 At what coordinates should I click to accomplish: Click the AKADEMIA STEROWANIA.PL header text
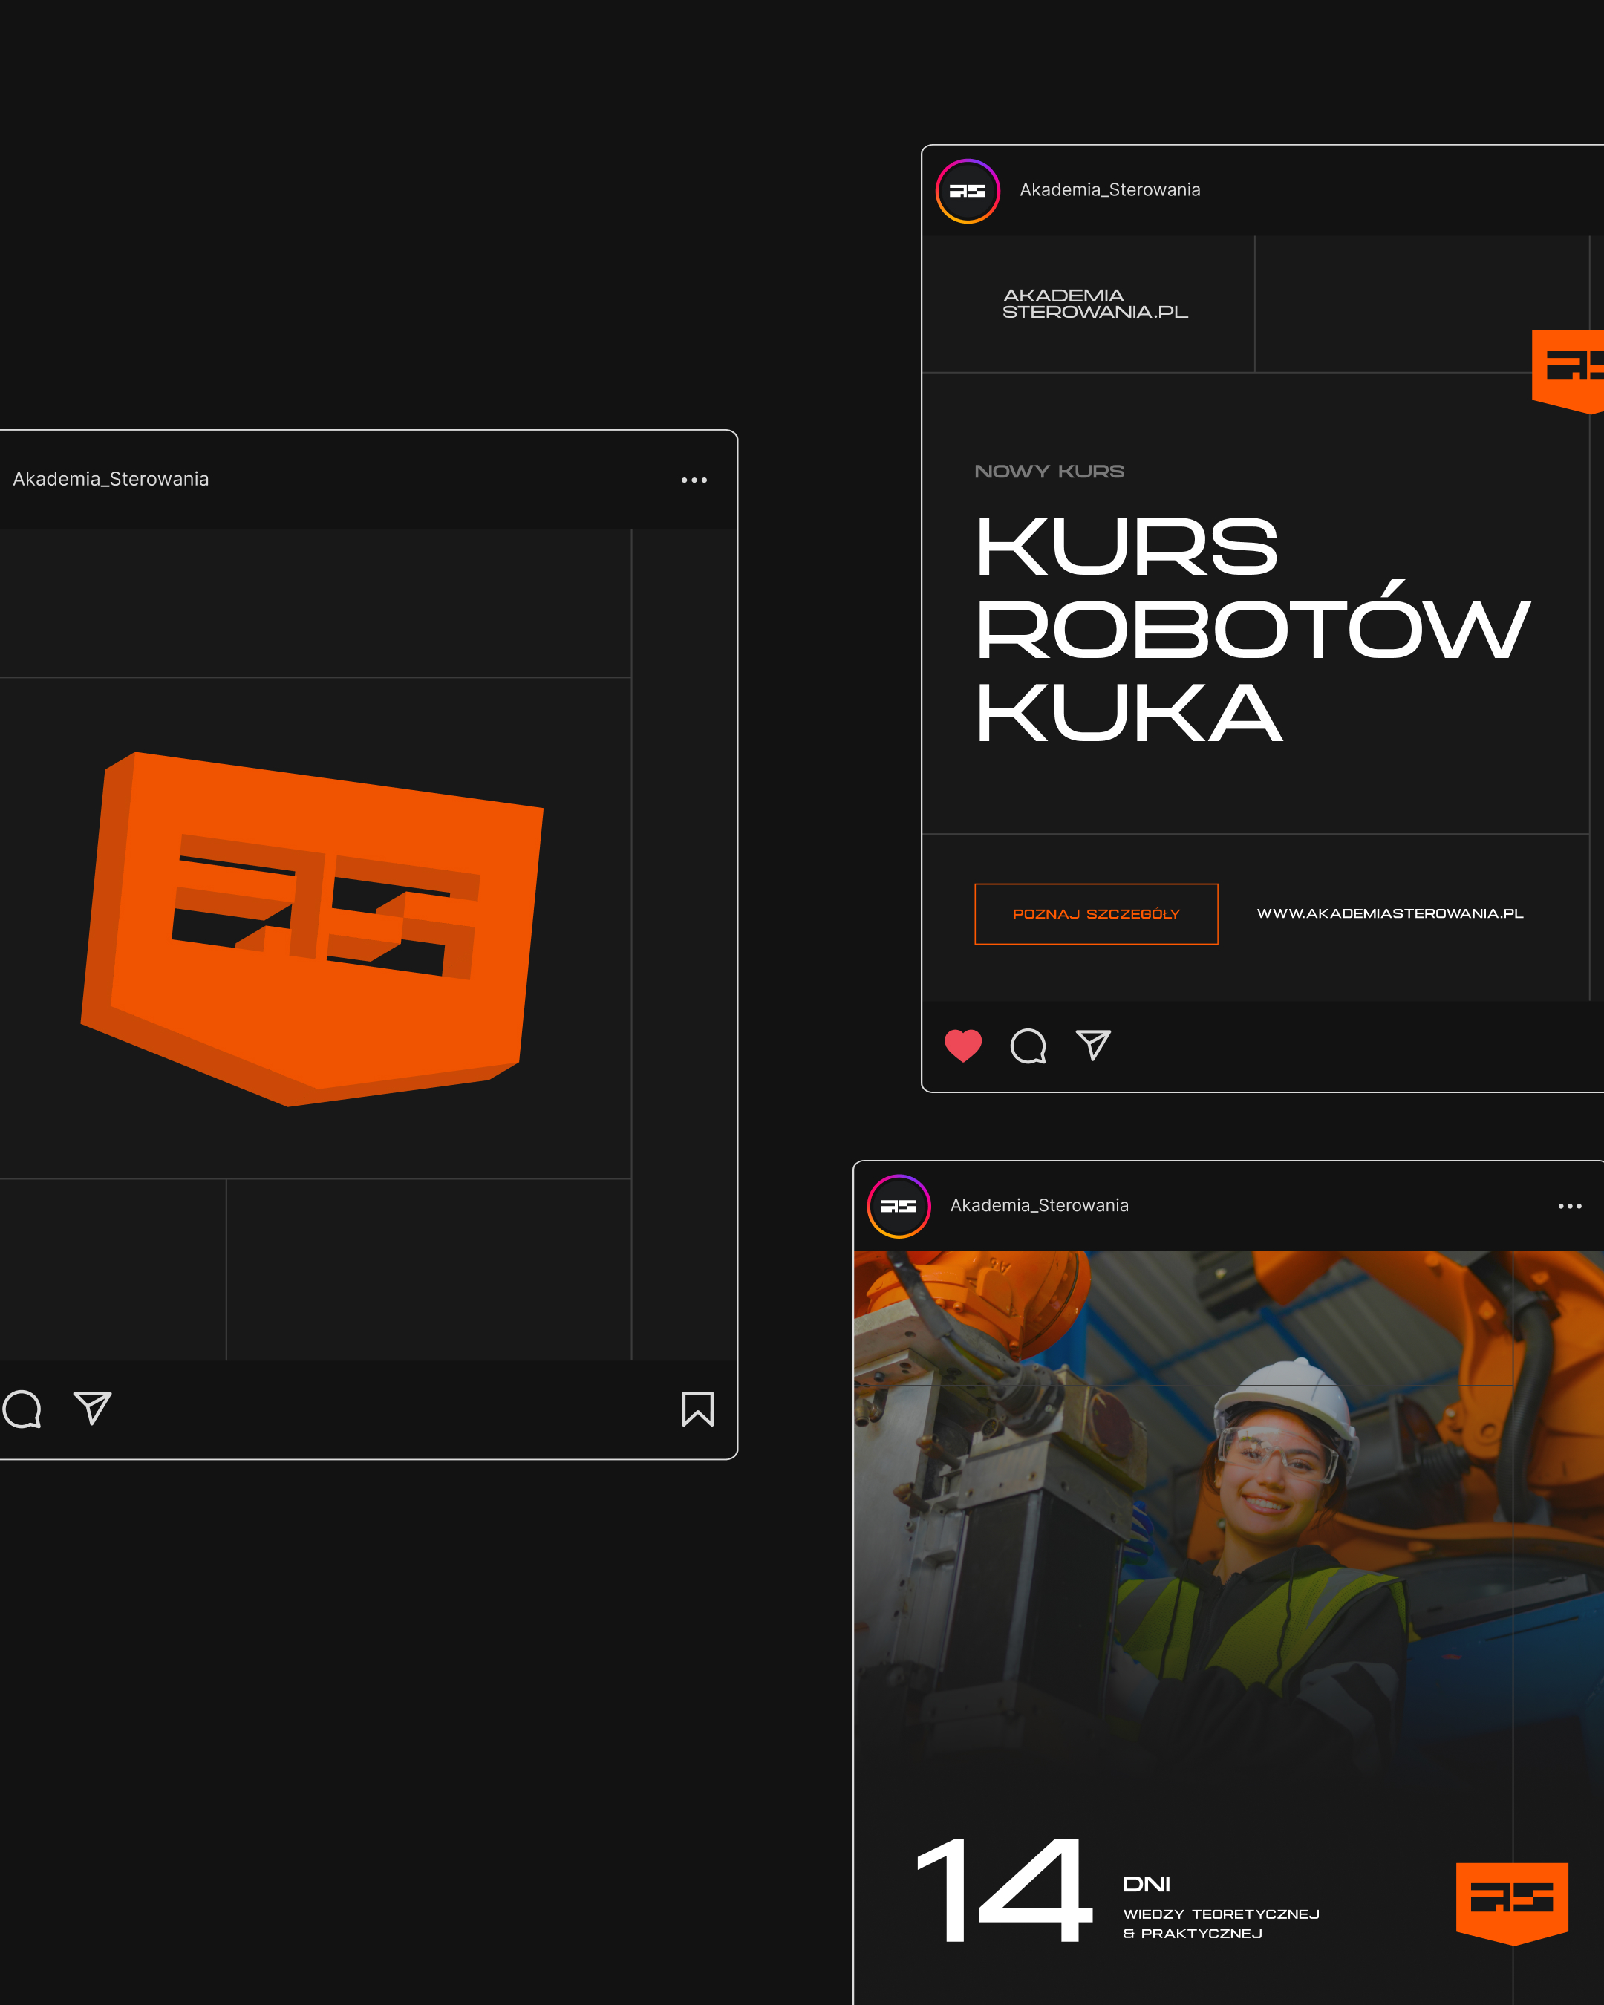(1095, 303)
